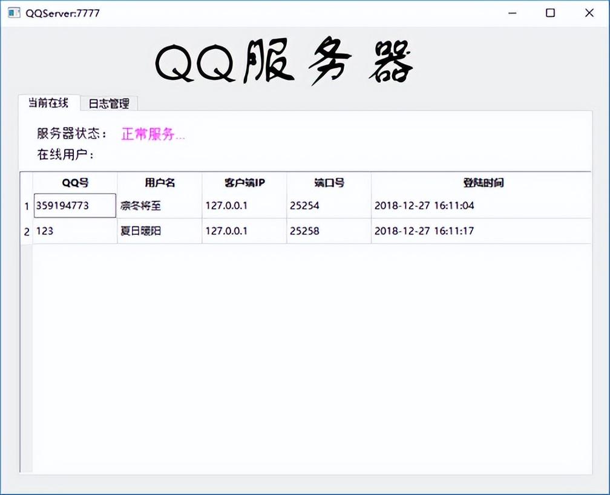This screenshot has height=495, width=610.
Task: Maximize the QQServer window
Action: (550, 13)
